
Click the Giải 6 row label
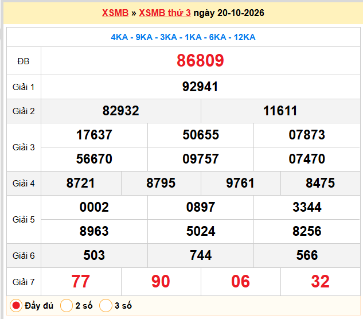click(x=24, y=256)
